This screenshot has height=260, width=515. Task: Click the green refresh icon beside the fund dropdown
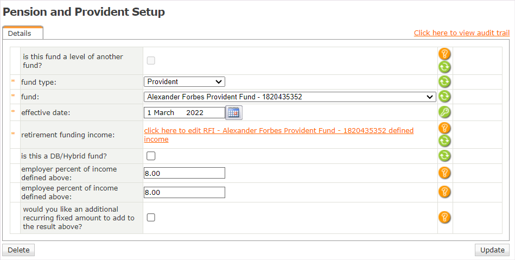click(444, 97)
